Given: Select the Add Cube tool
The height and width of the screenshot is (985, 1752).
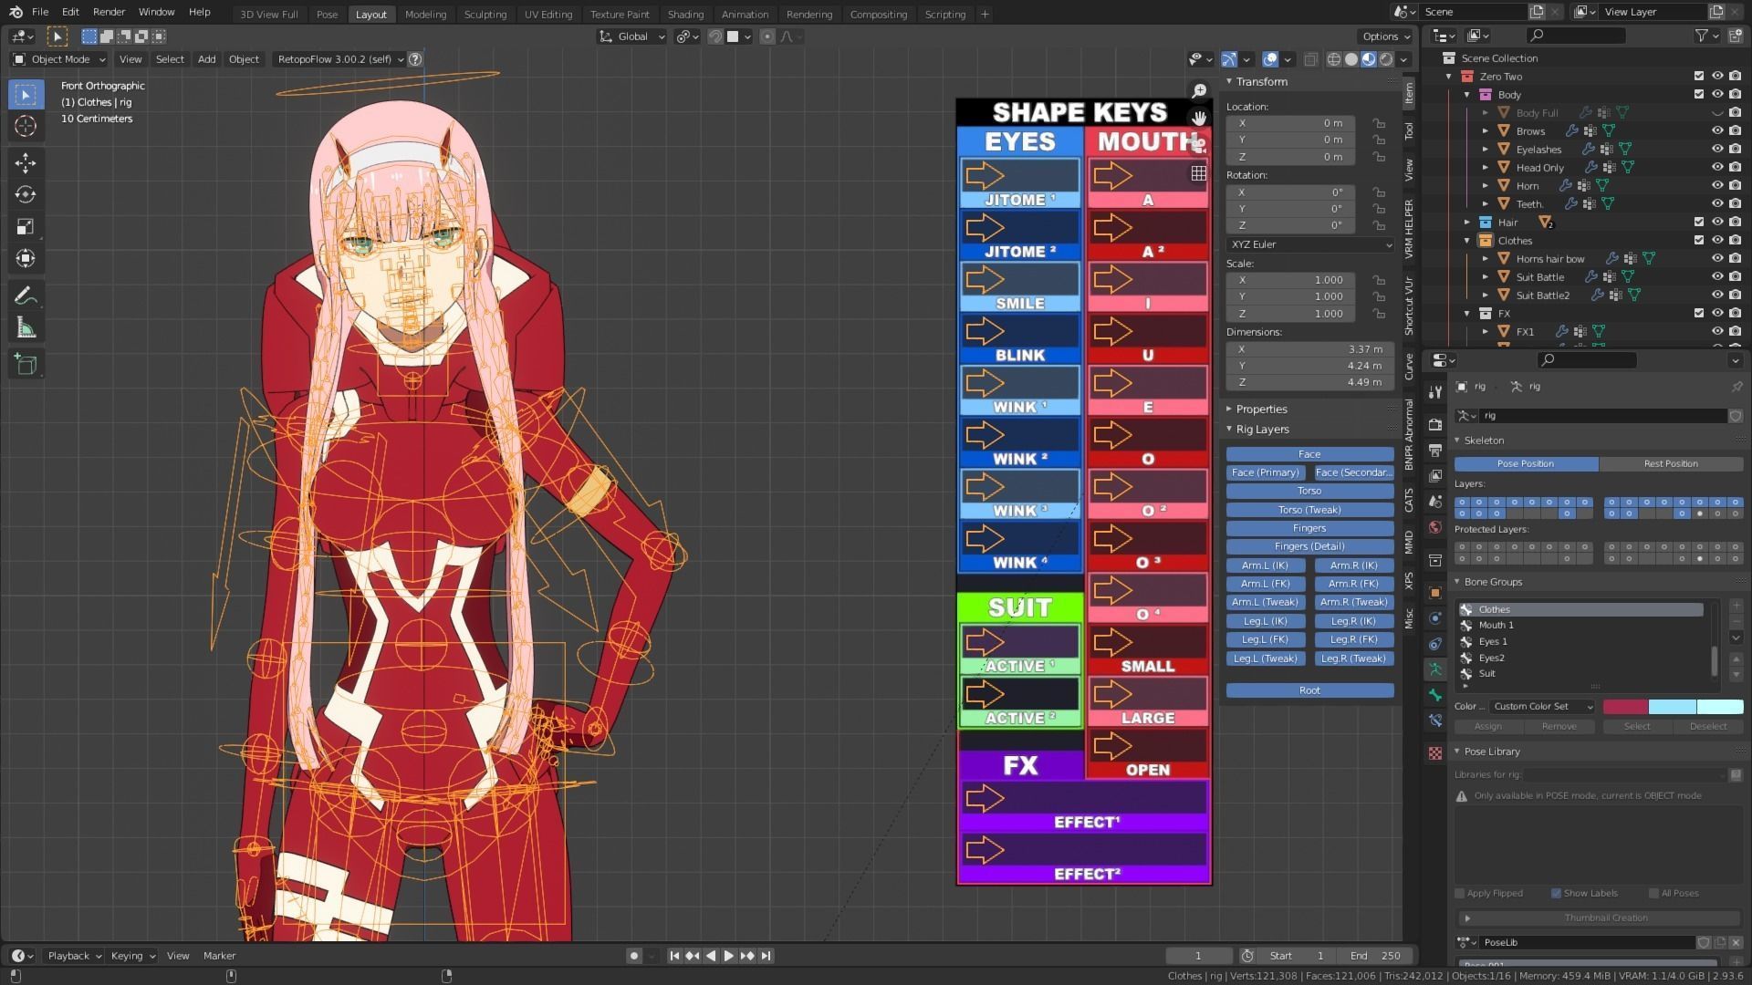Looking at the screenshot, I should [26, 365].
